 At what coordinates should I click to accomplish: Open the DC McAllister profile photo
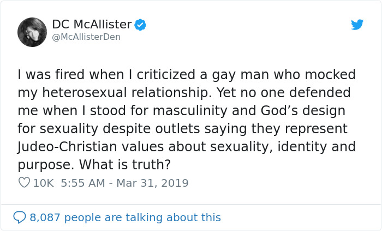(32, 32)
